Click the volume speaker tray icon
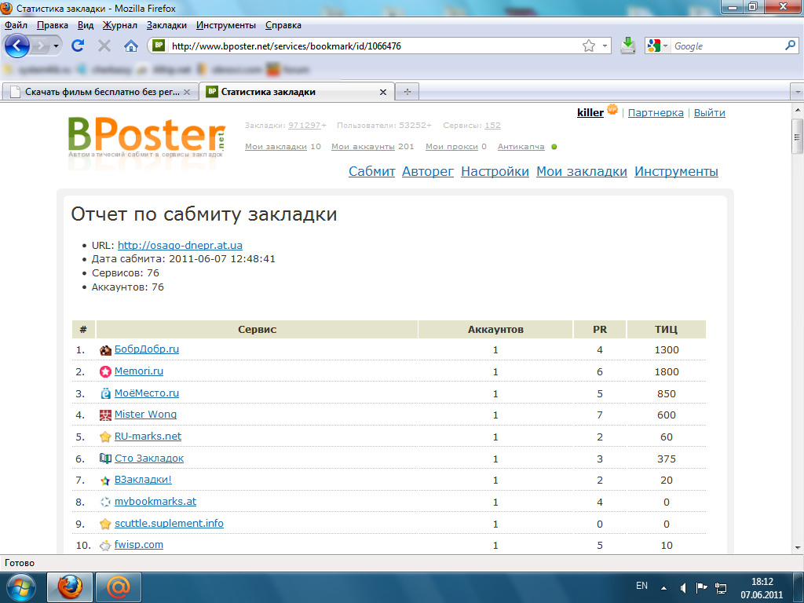Viewport: 804px width, 603px height. 683,587
